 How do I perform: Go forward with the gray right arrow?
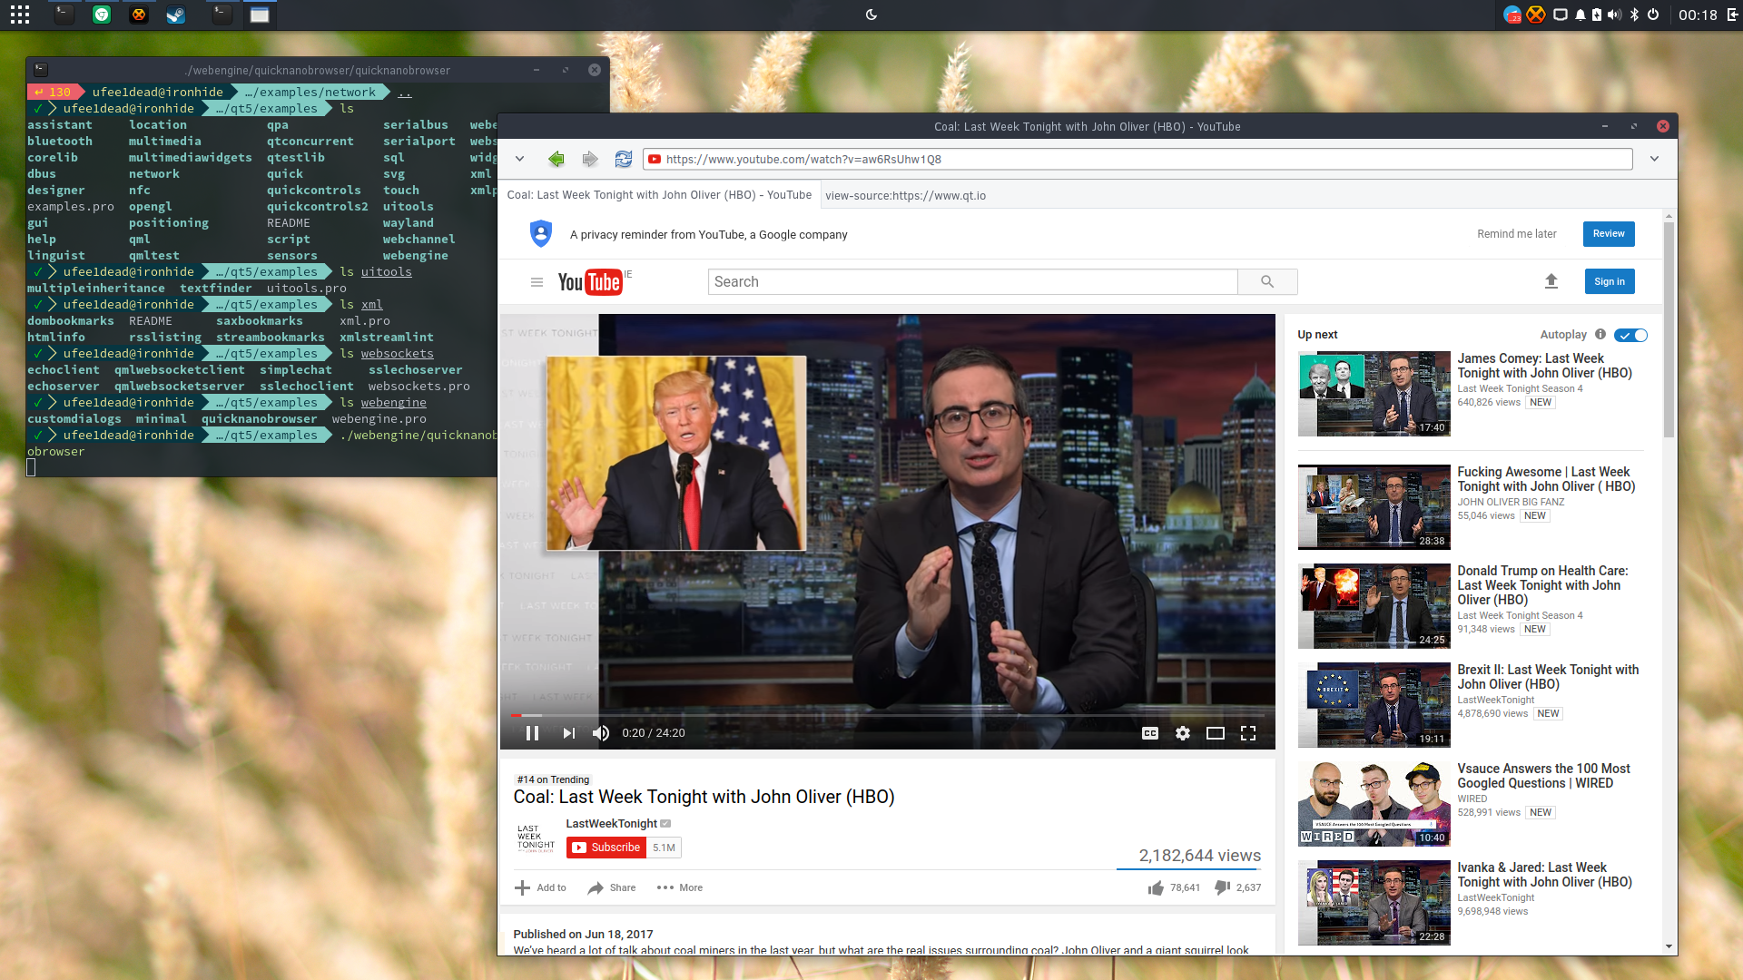pos(590,159)
